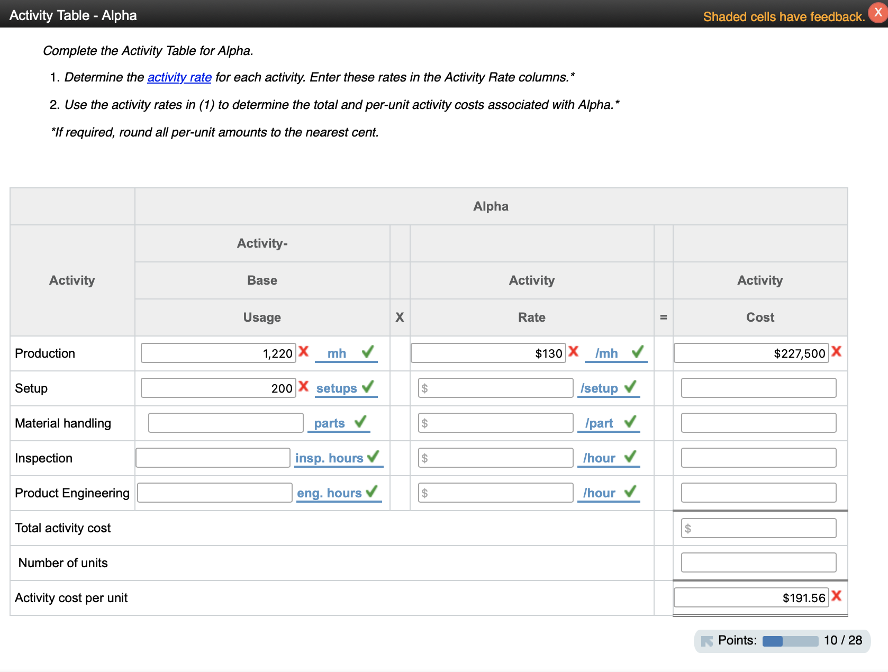888x672 pixels.
Task: Open the 'parts' unit dropdown
Action: [x=330, y=423]
